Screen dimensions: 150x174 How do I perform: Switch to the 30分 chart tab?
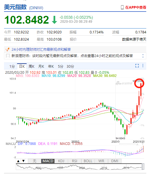(70, 66)
